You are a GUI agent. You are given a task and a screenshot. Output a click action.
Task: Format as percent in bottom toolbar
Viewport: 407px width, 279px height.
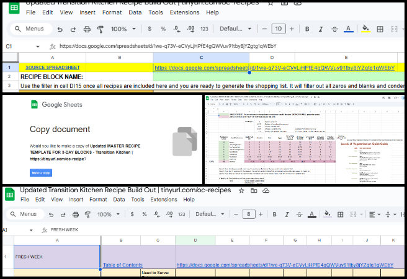(145, 214)
